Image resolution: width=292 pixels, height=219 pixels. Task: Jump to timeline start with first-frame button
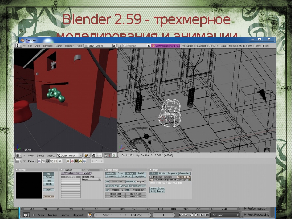coord(181,215)
